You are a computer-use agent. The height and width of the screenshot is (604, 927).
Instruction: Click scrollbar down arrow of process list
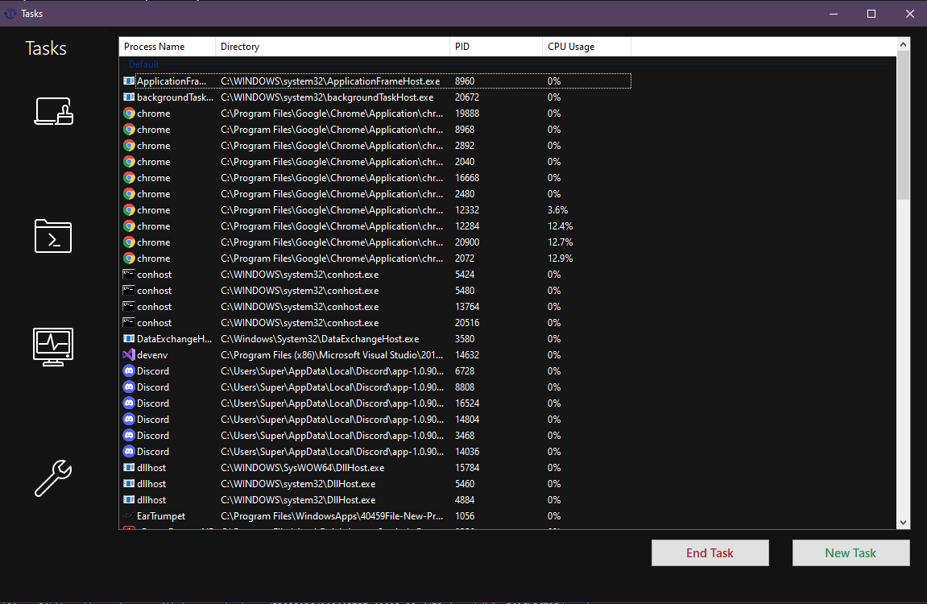(903, 523)
